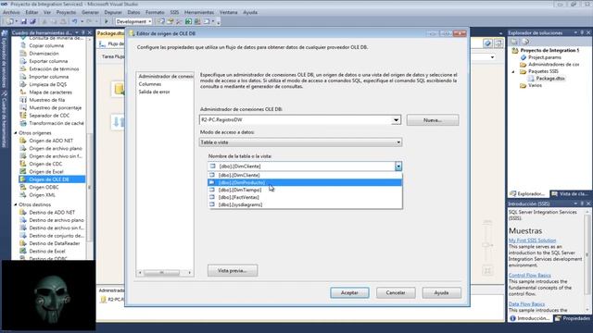
Task: Switch to the Propiedades tab
Action: click(x=573, y=318)
